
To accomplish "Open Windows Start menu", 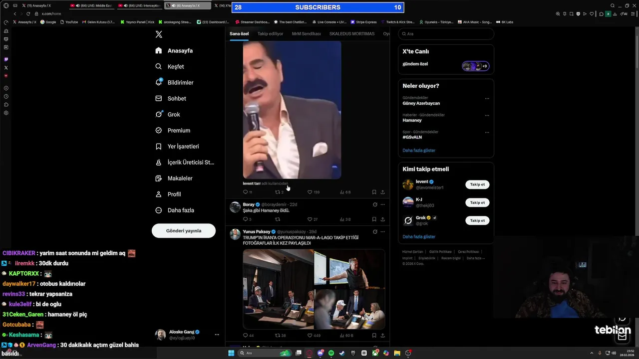I will 231,353.
